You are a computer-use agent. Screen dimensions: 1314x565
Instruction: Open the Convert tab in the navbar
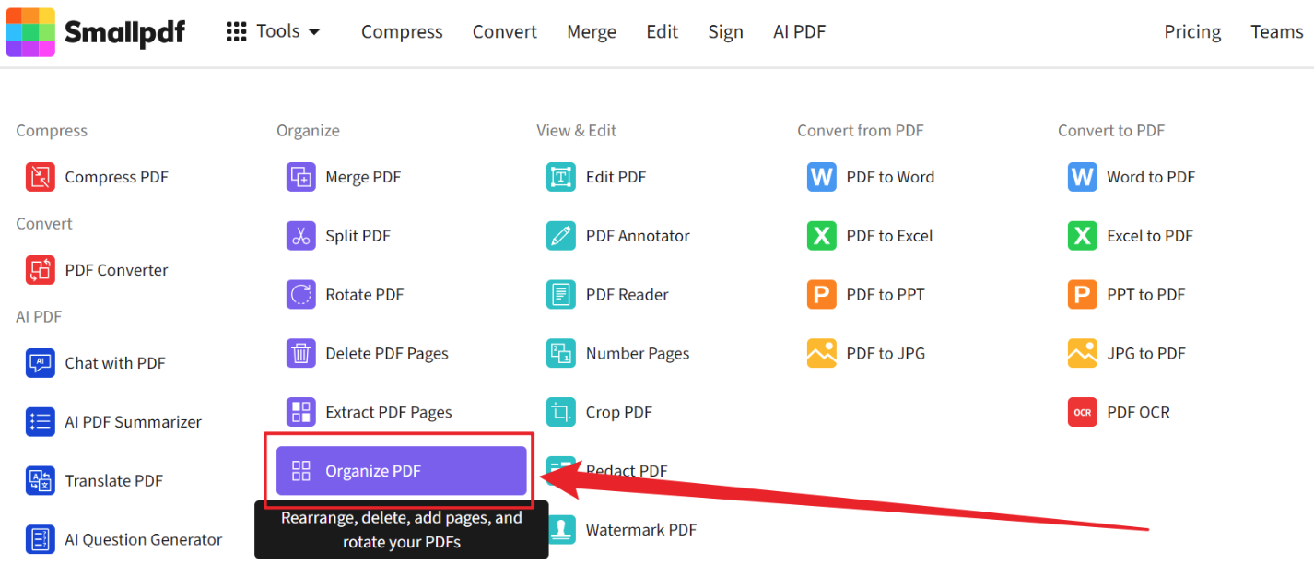pos(504,32)
